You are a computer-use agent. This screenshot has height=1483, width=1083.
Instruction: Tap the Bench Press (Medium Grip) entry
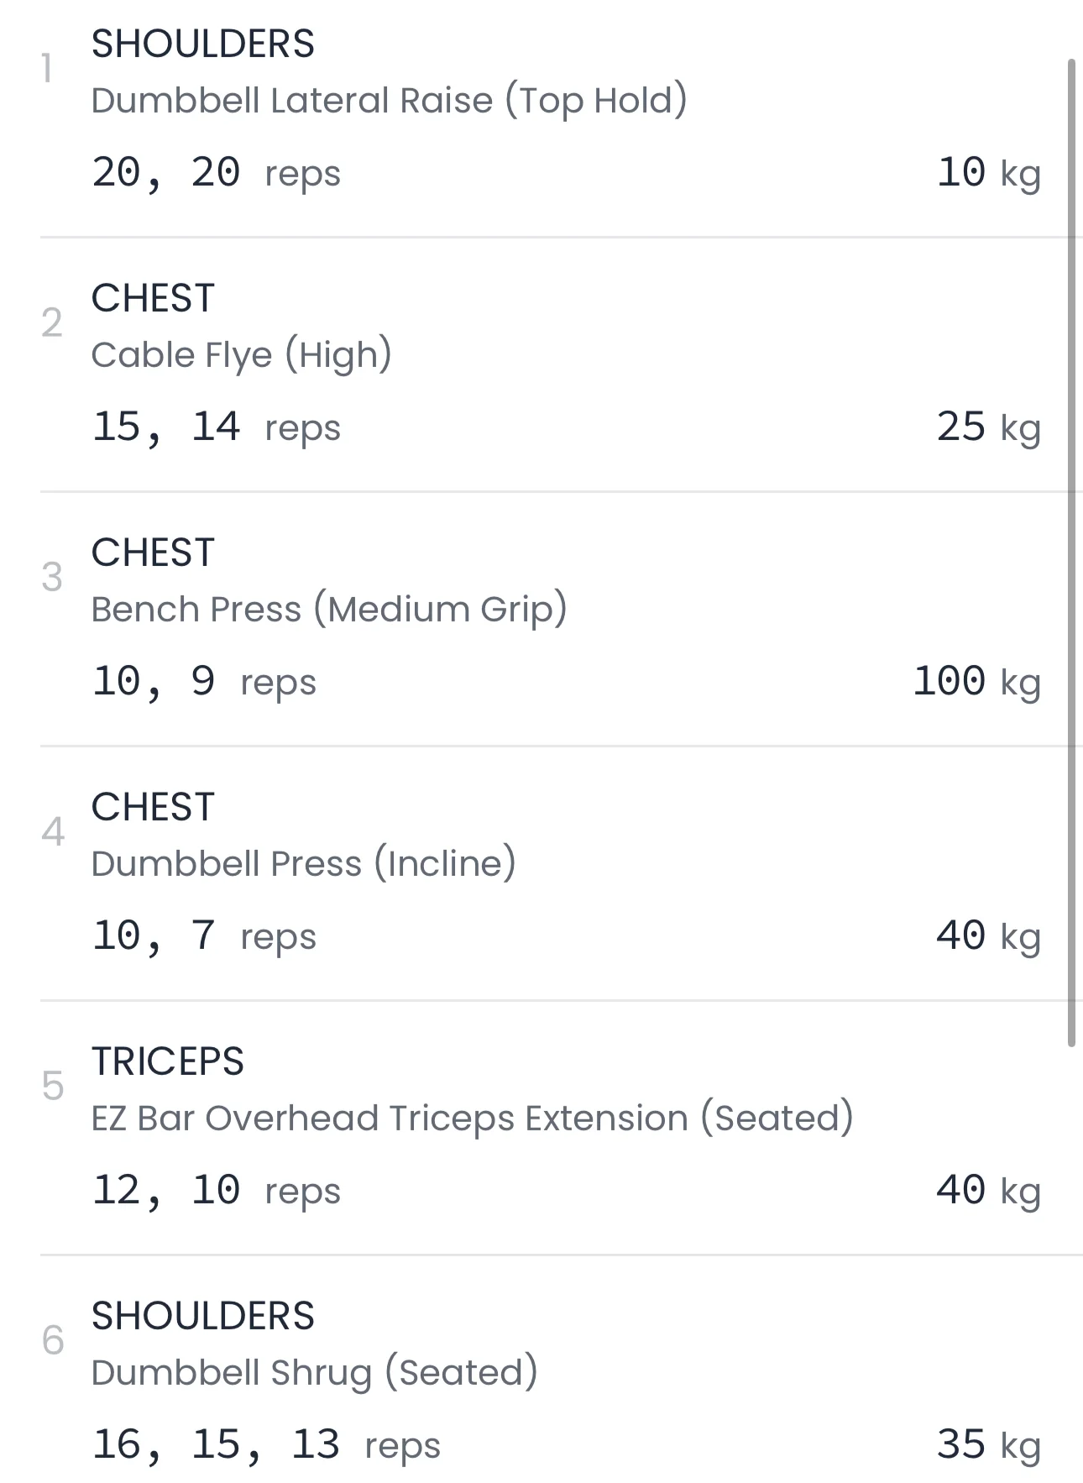328,610
